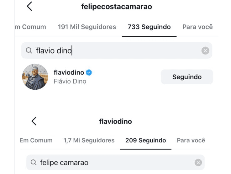The width and height of the screenshot is (231, 174).
Task: Tap the magnifier beside 'felipe camarao'
Action: [34, 162]
